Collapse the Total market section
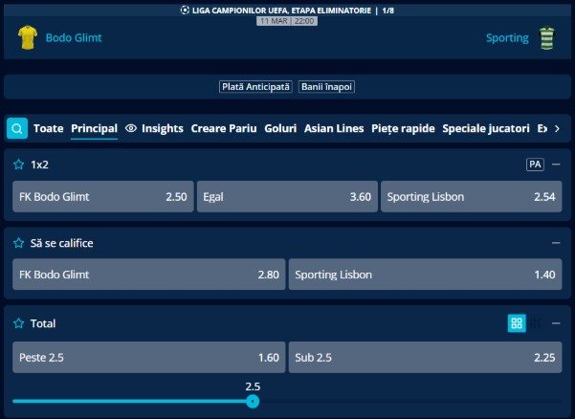575x419 pixels. point(556,323)
